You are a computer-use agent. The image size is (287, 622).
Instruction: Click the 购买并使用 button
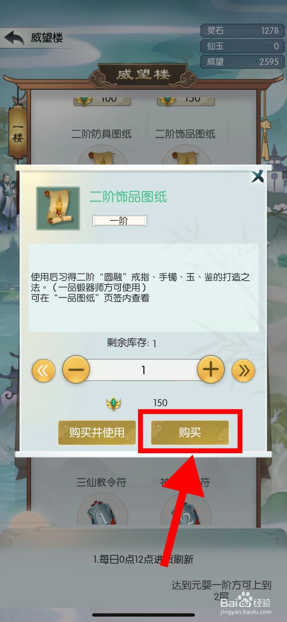click(x=97, y=432)
